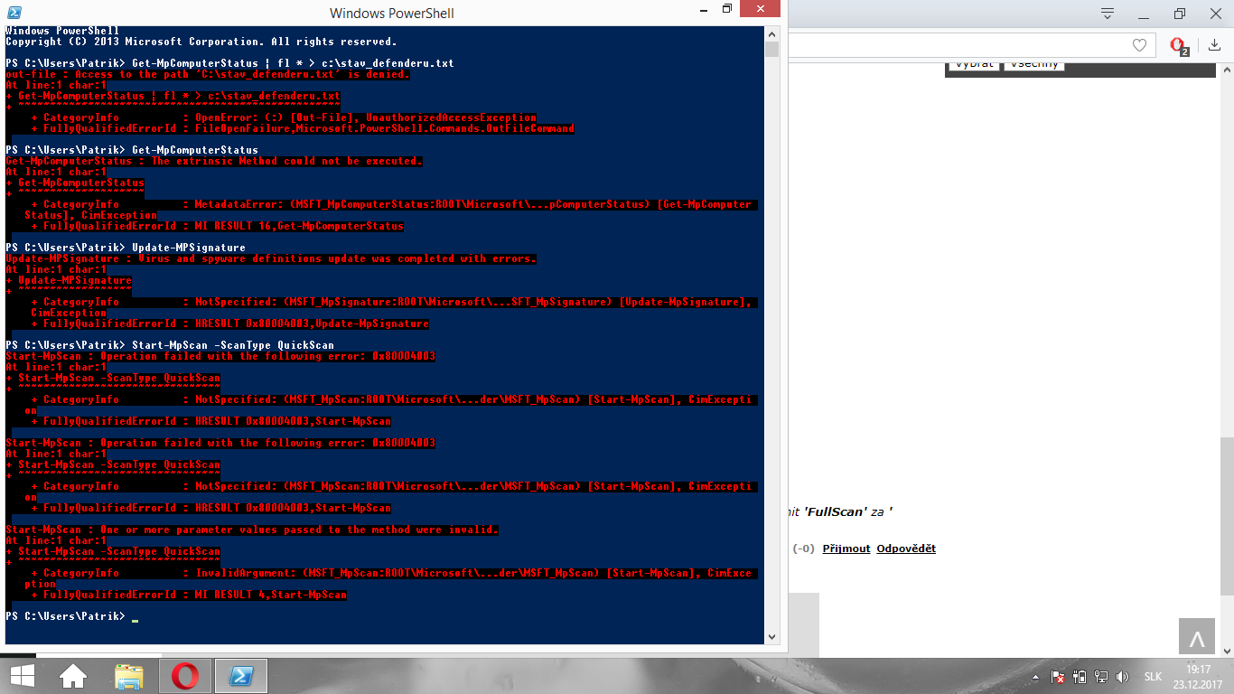The width and height of the screenshot is (1234, 694).
Task: Click the back-to-top arrow button on webpage
Action: point(1197,636)
